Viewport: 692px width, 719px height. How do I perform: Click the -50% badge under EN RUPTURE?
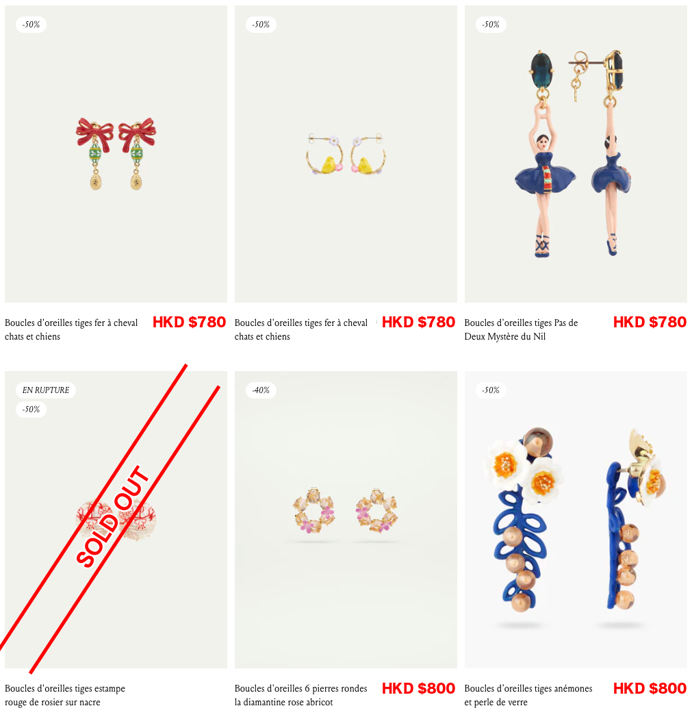tap(31, 409)
